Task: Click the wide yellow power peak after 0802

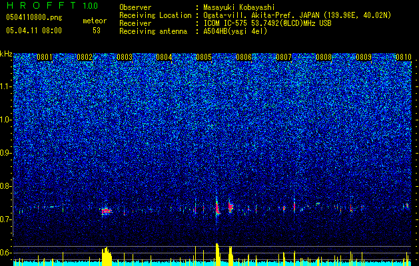Action: (107, 257)
